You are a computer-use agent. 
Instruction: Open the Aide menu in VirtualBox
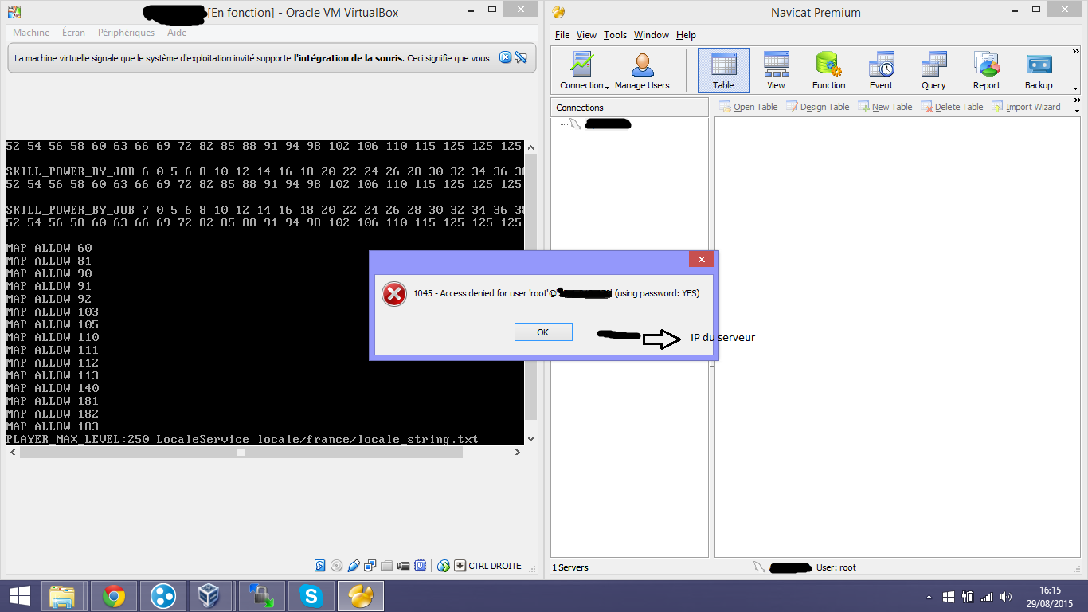(x=177, y=33)
